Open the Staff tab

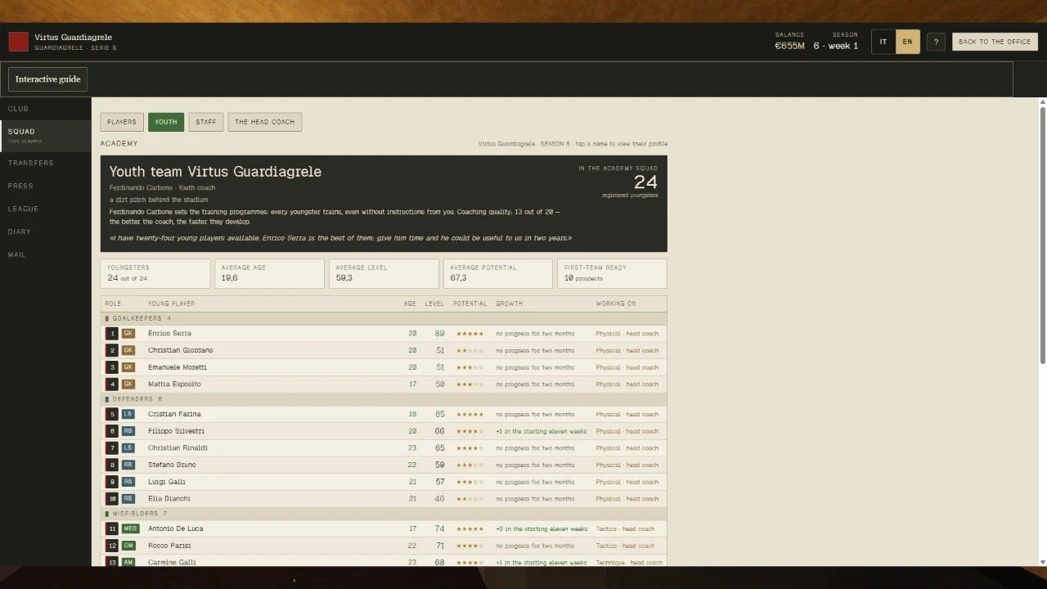(206, 122)
